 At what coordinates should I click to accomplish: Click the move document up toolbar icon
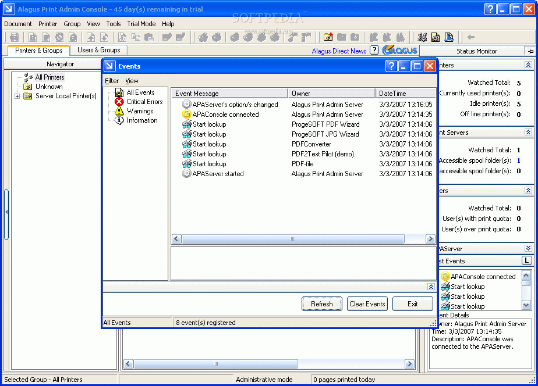(x=91, y=37)
